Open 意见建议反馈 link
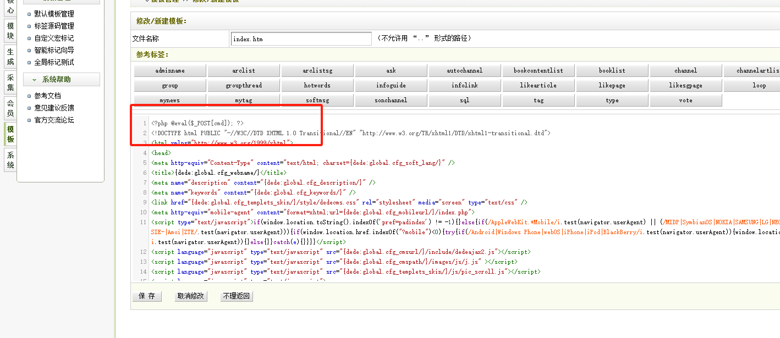780x338 pixels. (54, 108)
